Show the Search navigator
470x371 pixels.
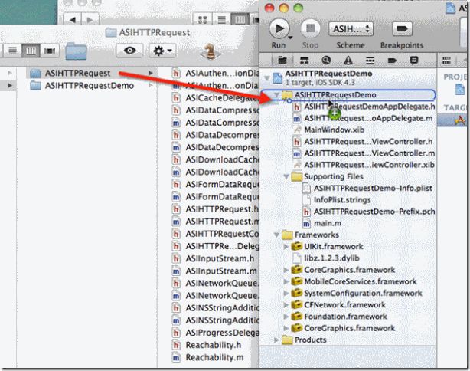click(x=326, y=60)
